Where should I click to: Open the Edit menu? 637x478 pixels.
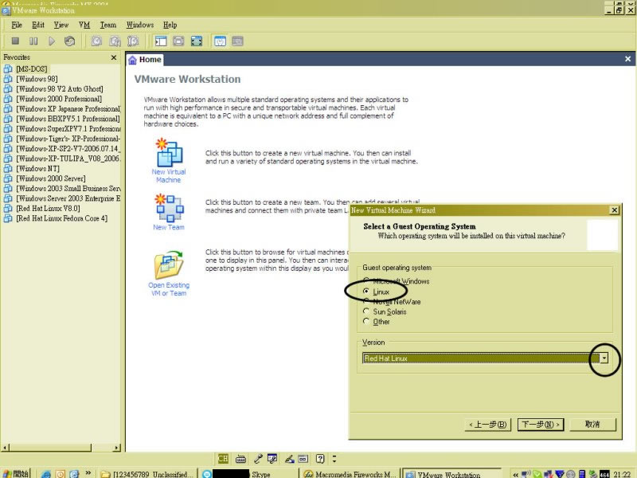pyautogui.click(x=38, y=25)
